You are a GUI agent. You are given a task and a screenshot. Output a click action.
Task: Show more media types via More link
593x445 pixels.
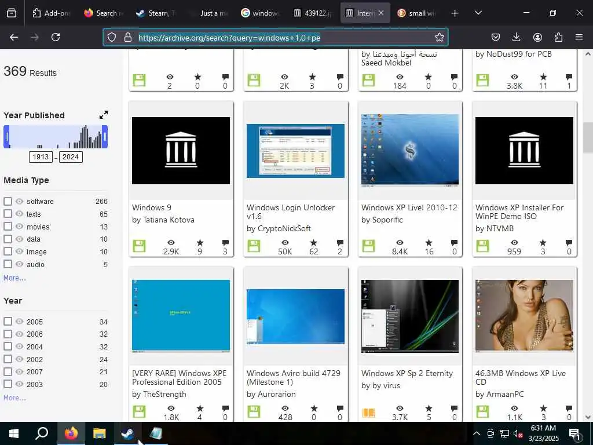coord(14,278)
